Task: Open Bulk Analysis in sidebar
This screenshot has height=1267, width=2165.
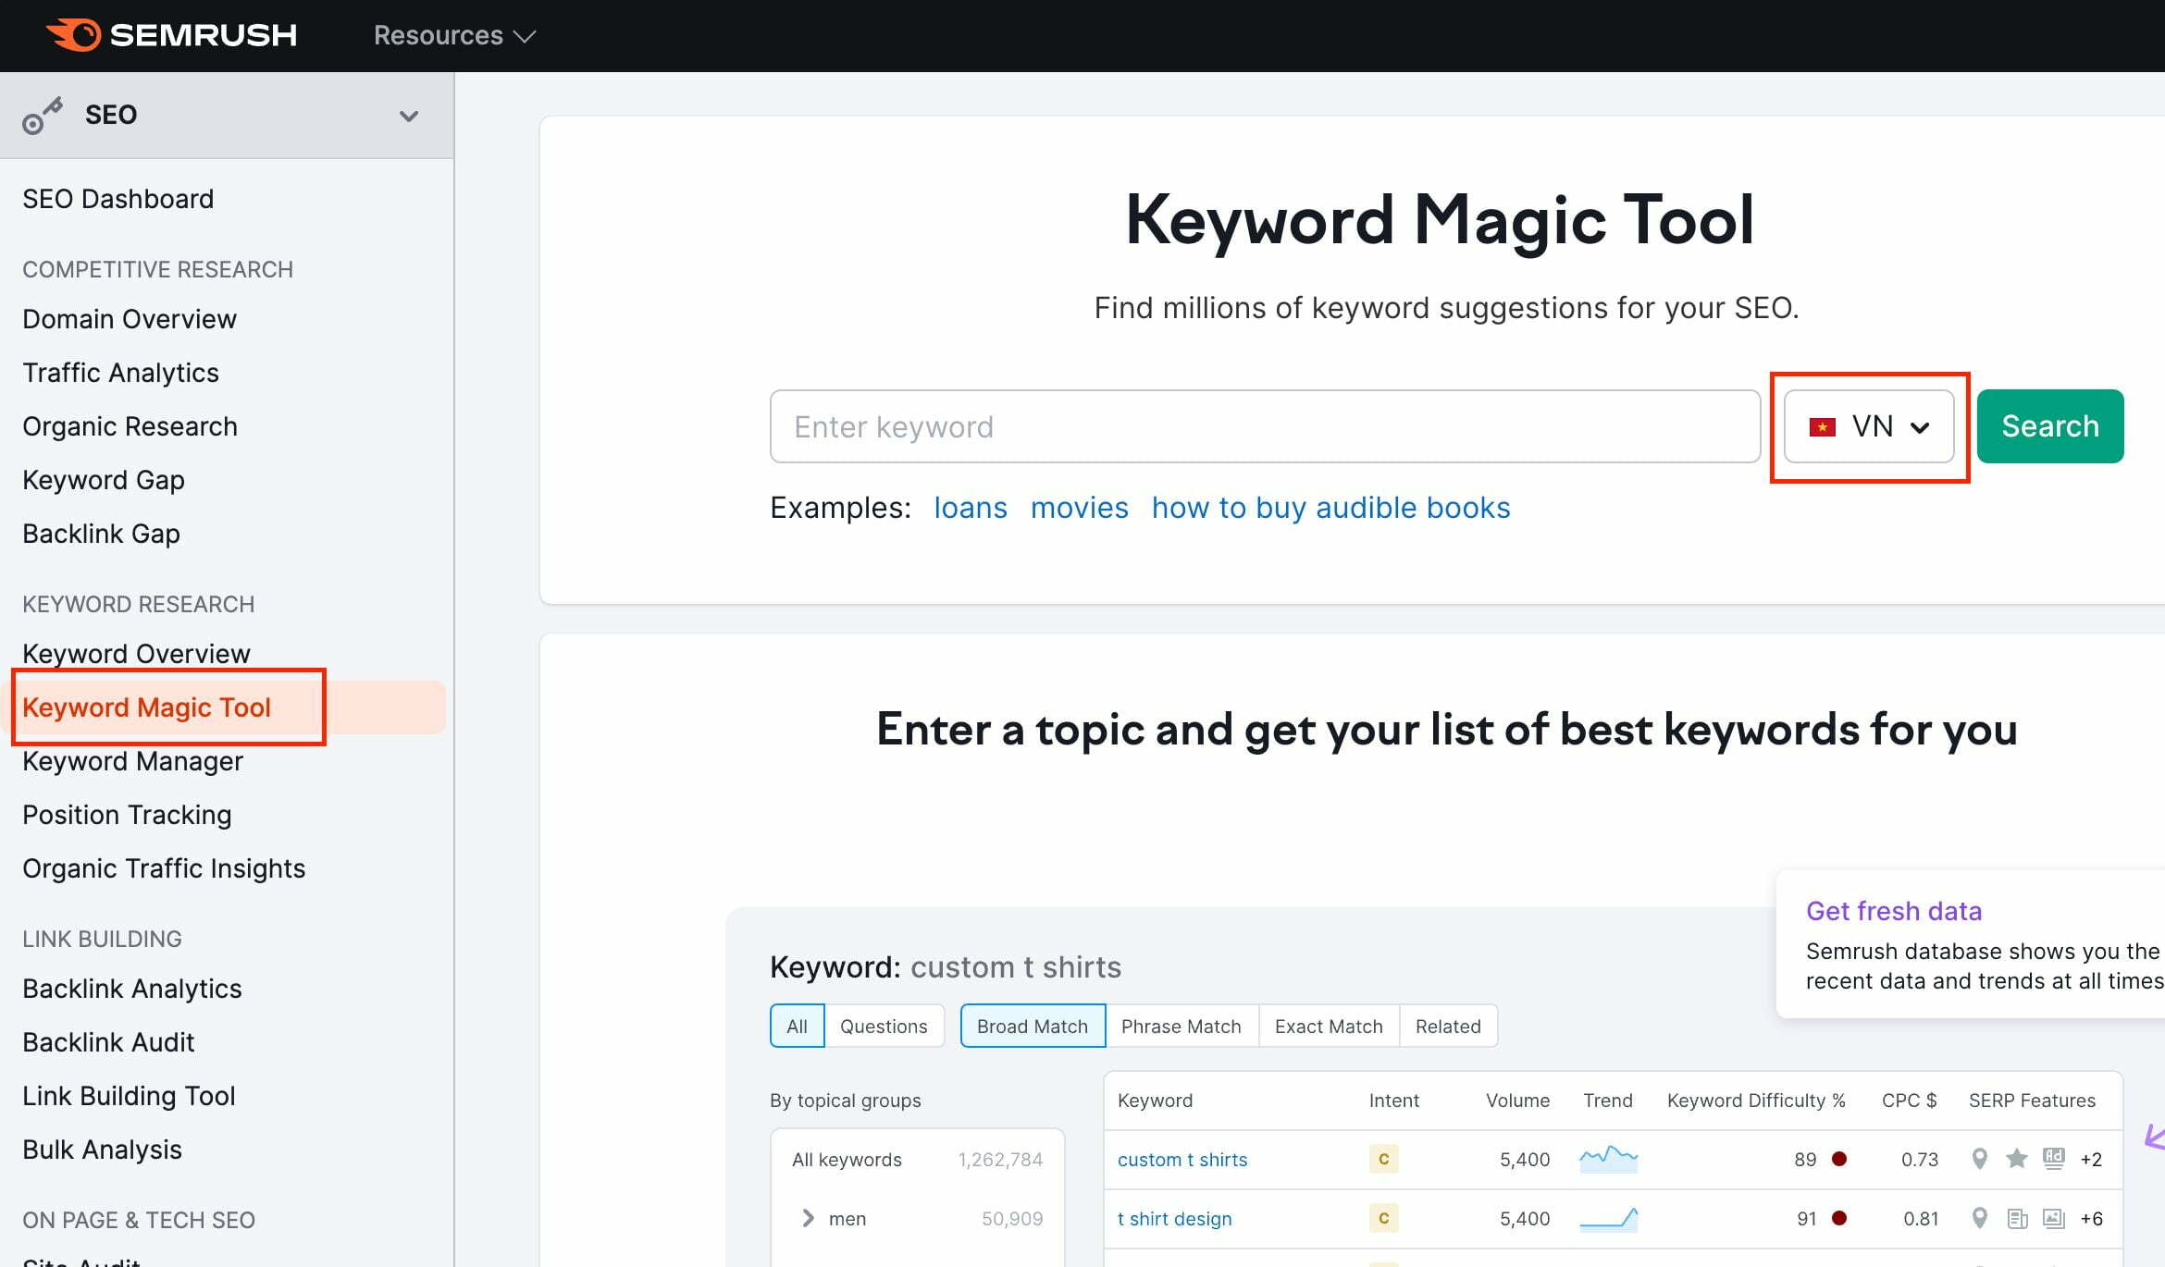Action: pos(102,1150)
